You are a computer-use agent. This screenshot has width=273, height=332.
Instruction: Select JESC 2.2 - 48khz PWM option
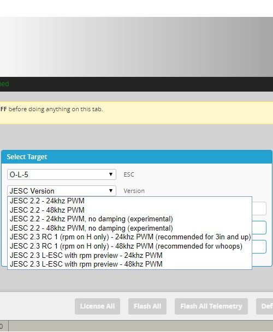click(129, 210)
